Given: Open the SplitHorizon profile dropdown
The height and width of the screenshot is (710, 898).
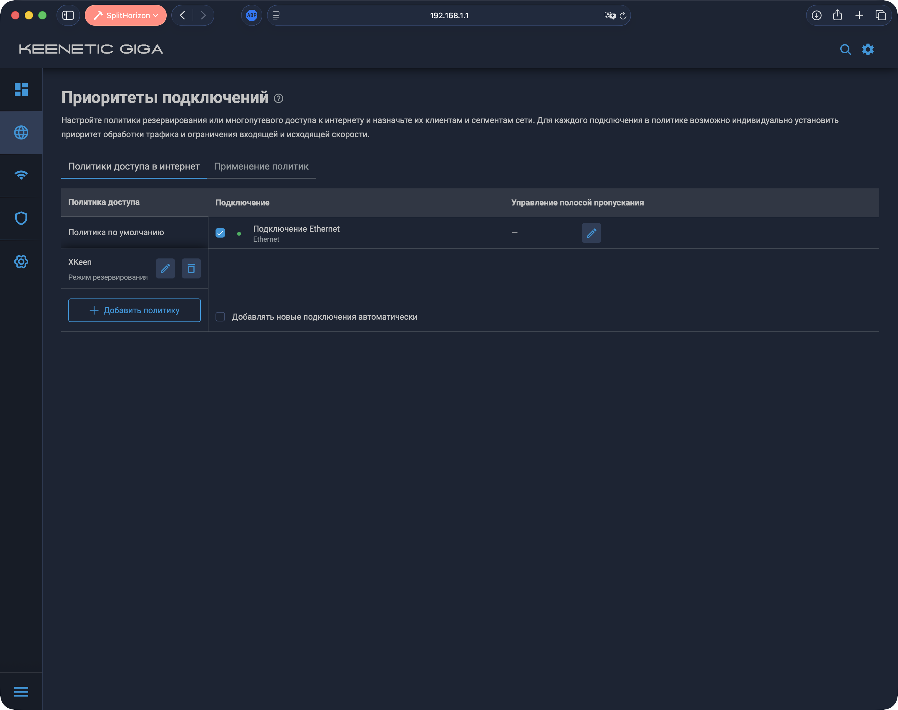Looking at the screenshot, I should point(125,15).
